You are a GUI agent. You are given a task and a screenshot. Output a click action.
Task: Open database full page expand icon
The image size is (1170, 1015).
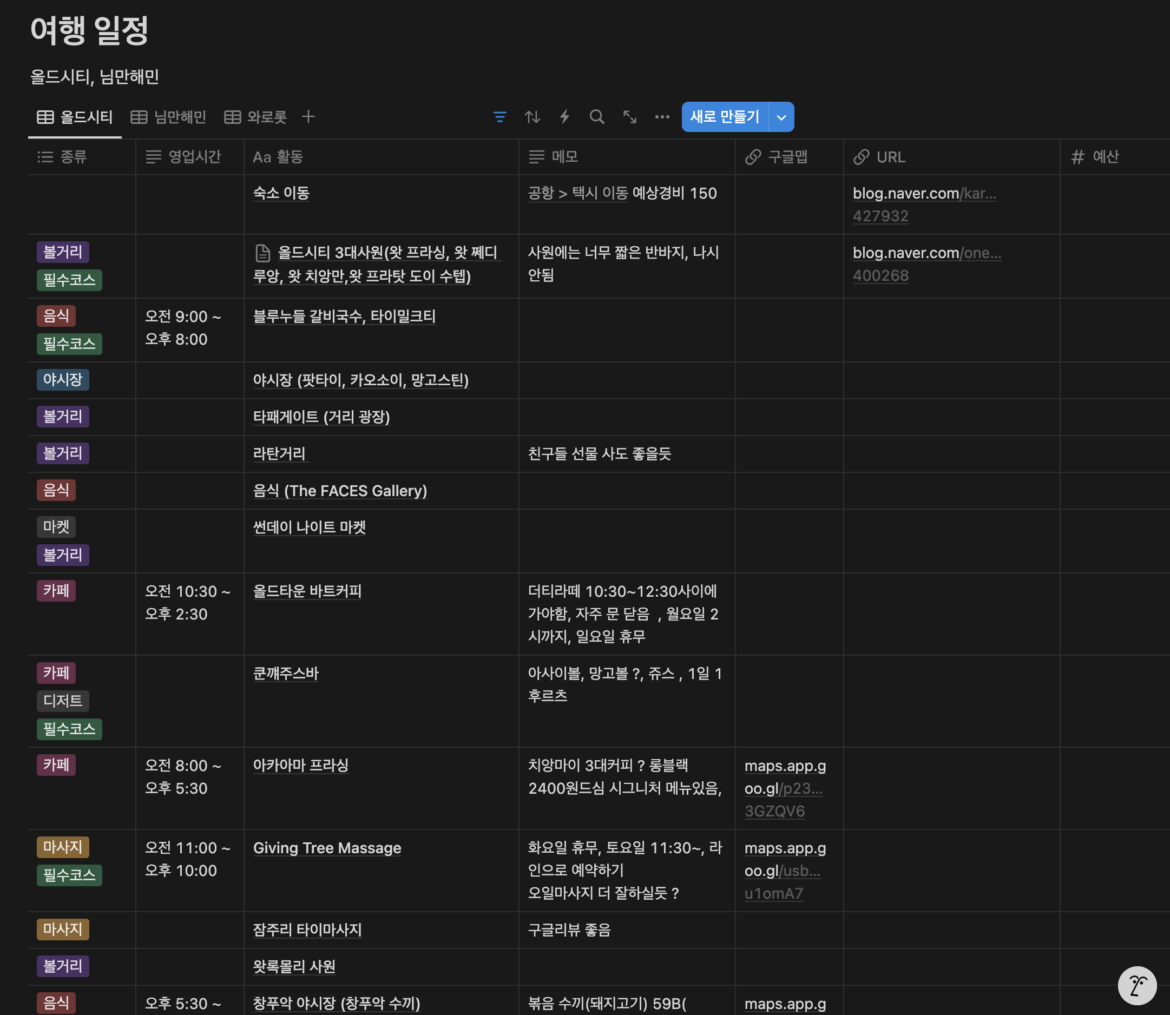(x=629, y=117)
